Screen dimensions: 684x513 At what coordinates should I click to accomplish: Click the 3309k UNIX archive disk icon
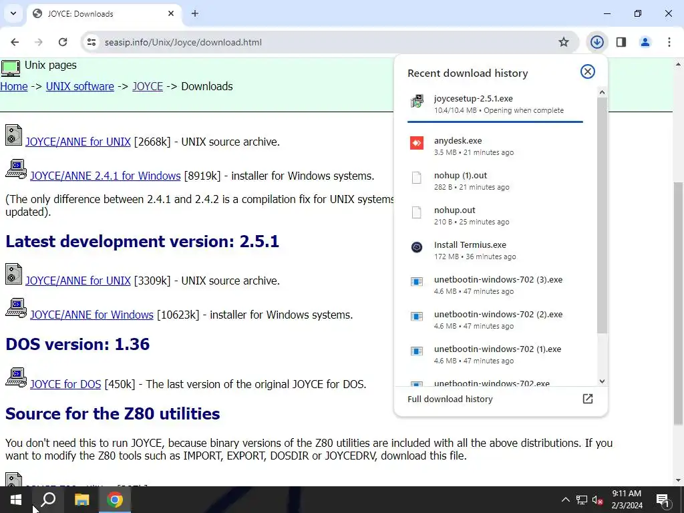[13, 275]
